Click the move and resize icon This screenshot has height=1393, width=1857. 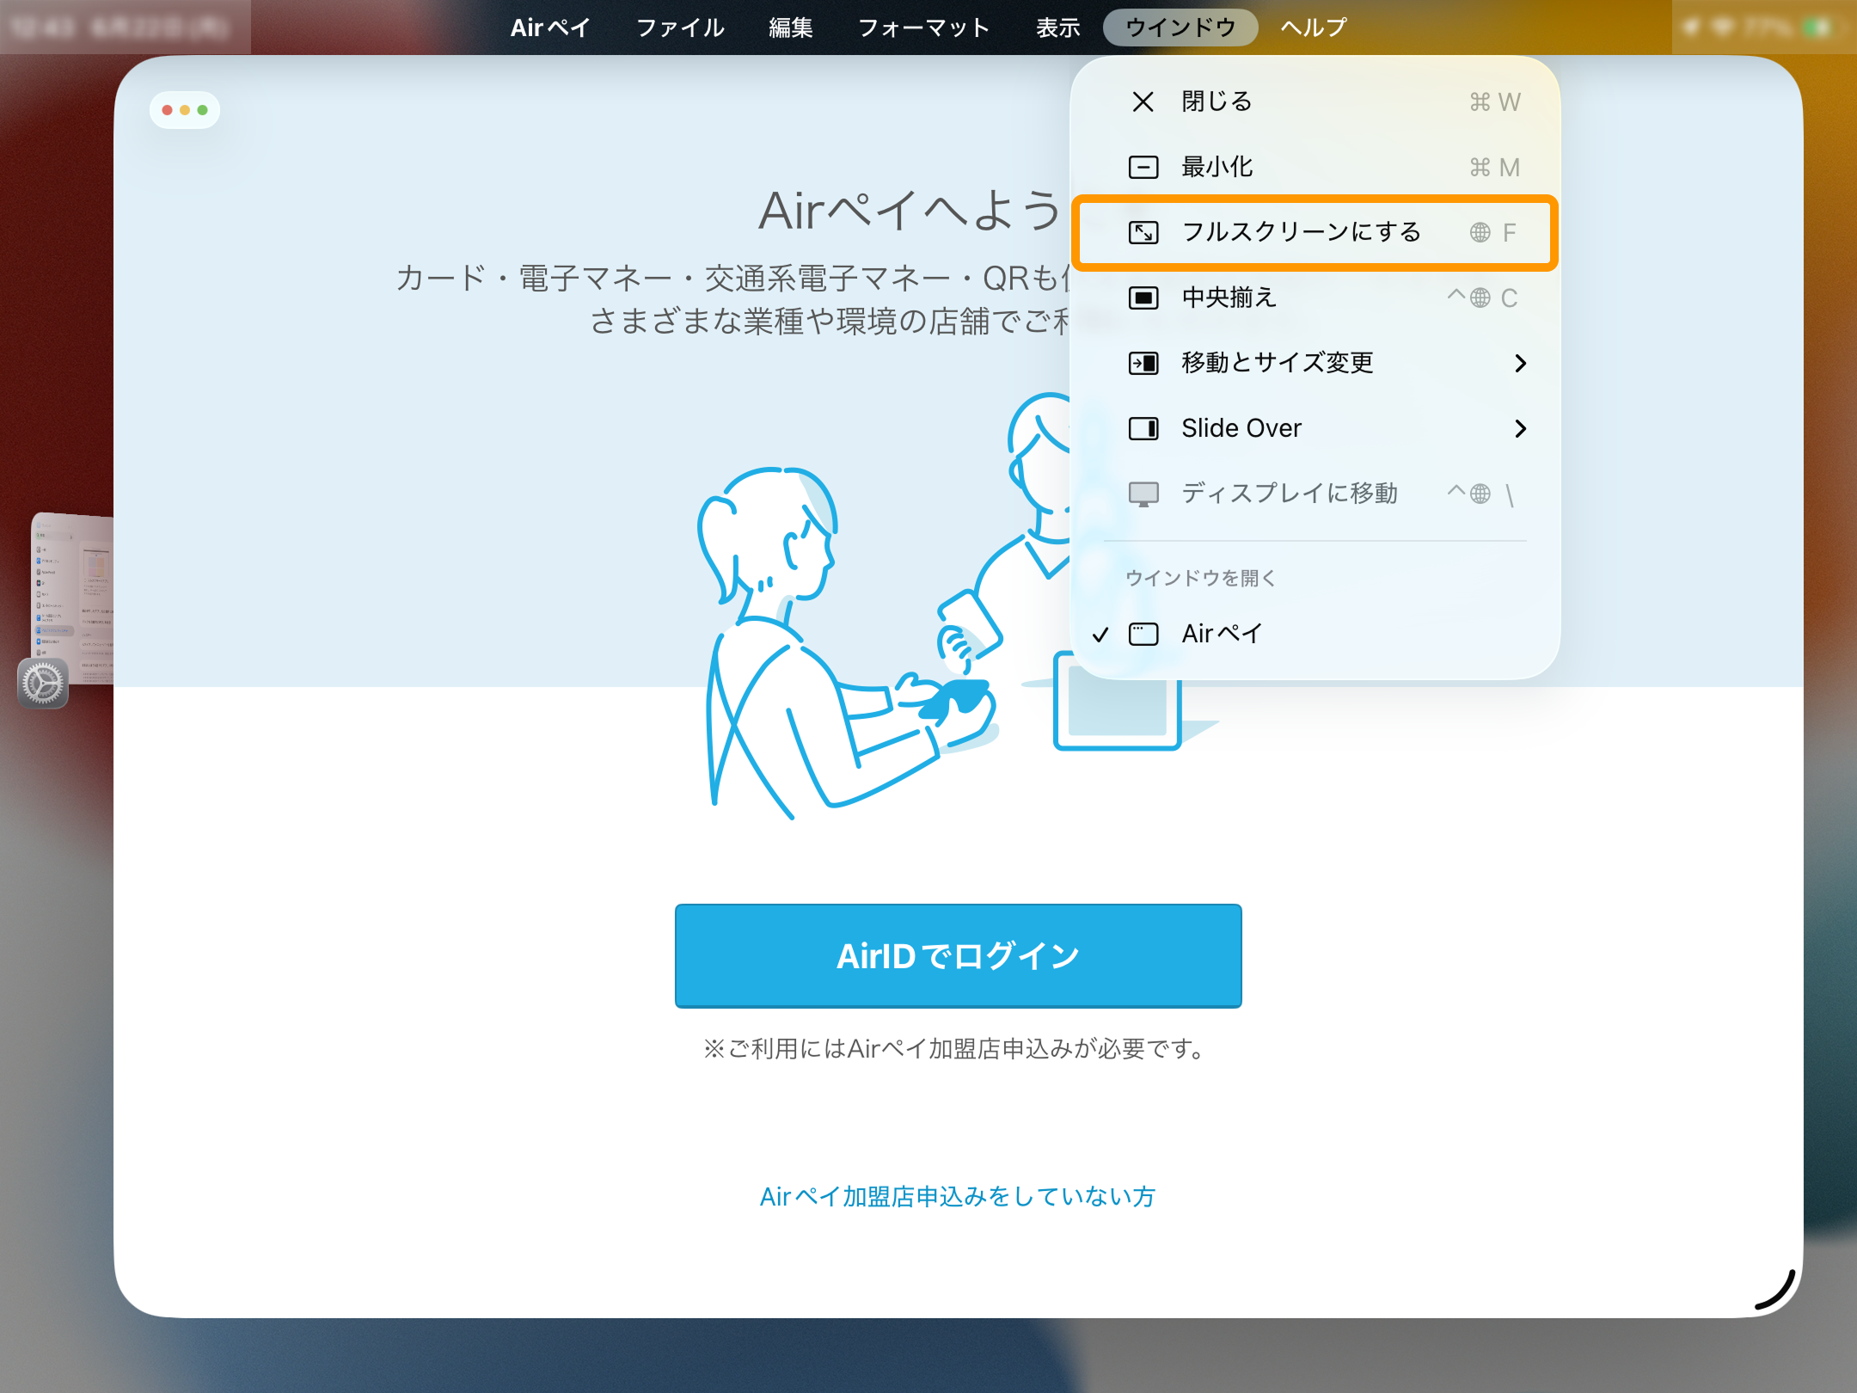click(x=1143, y=363)
